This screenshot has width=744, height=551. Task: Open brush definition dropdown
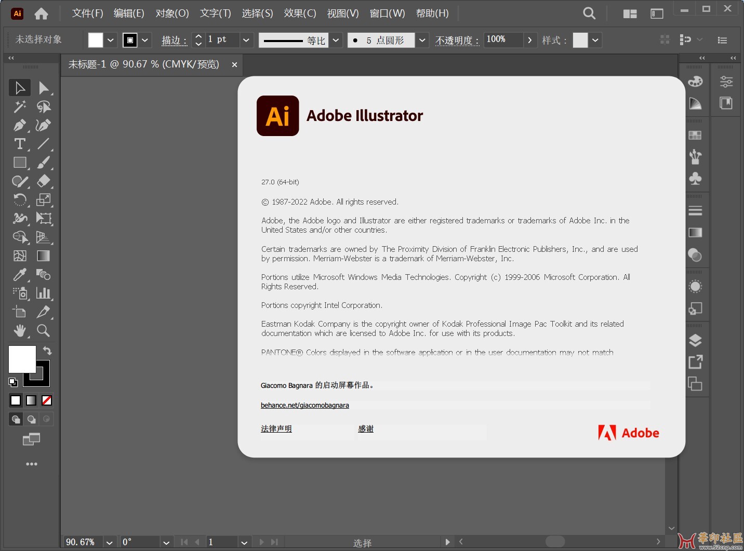[422, 40]
